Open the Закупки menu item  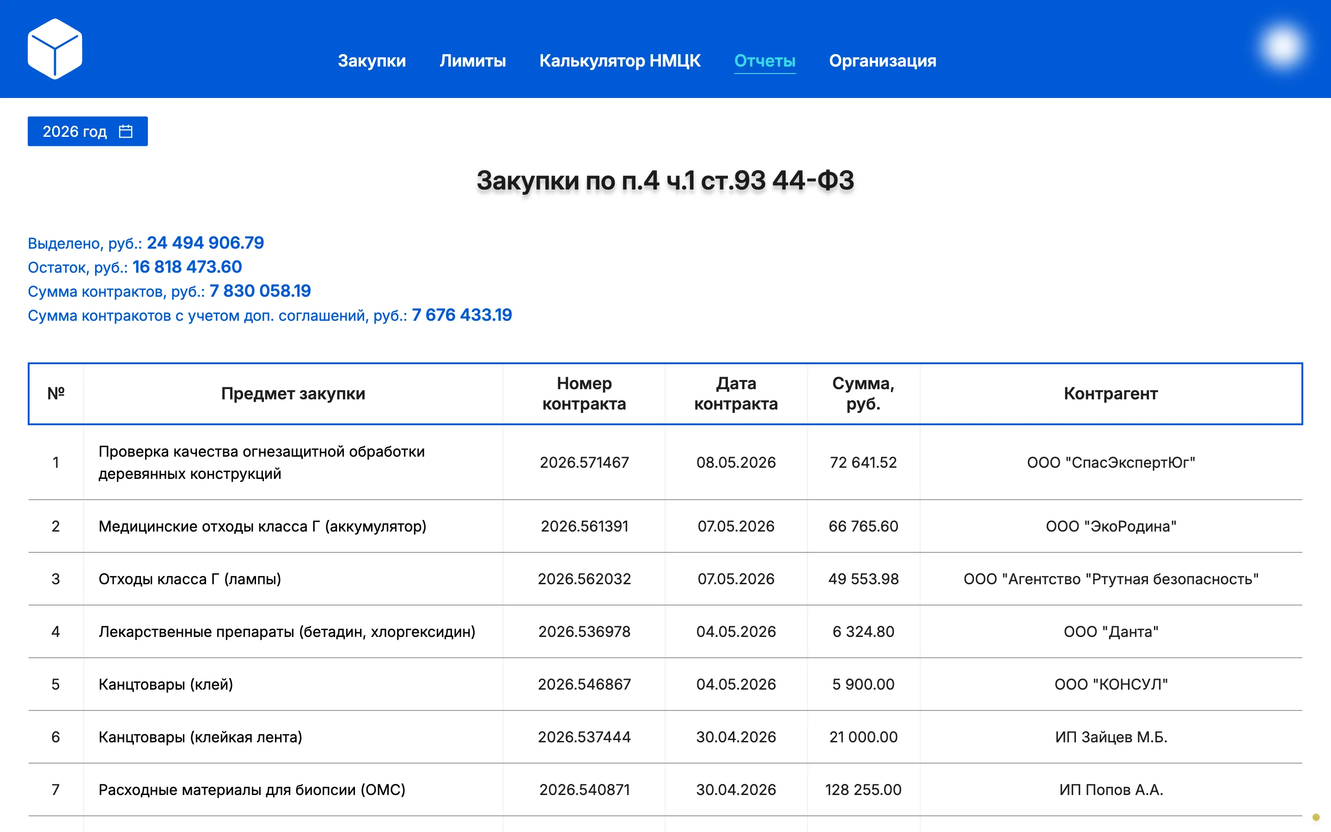point(372,61)
